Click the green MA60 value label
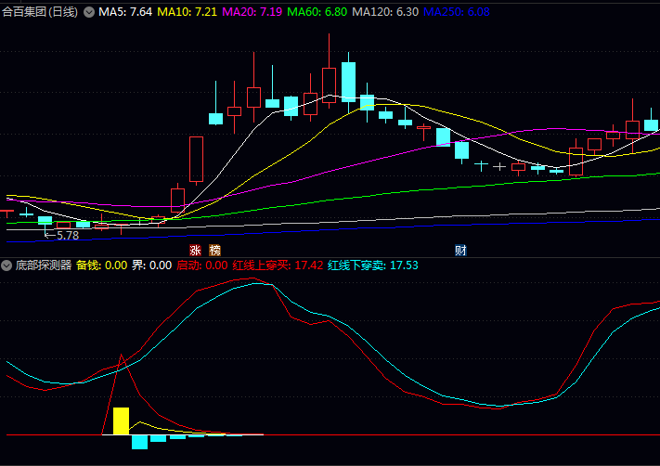 pyautogui.click(x=317, y=12)
